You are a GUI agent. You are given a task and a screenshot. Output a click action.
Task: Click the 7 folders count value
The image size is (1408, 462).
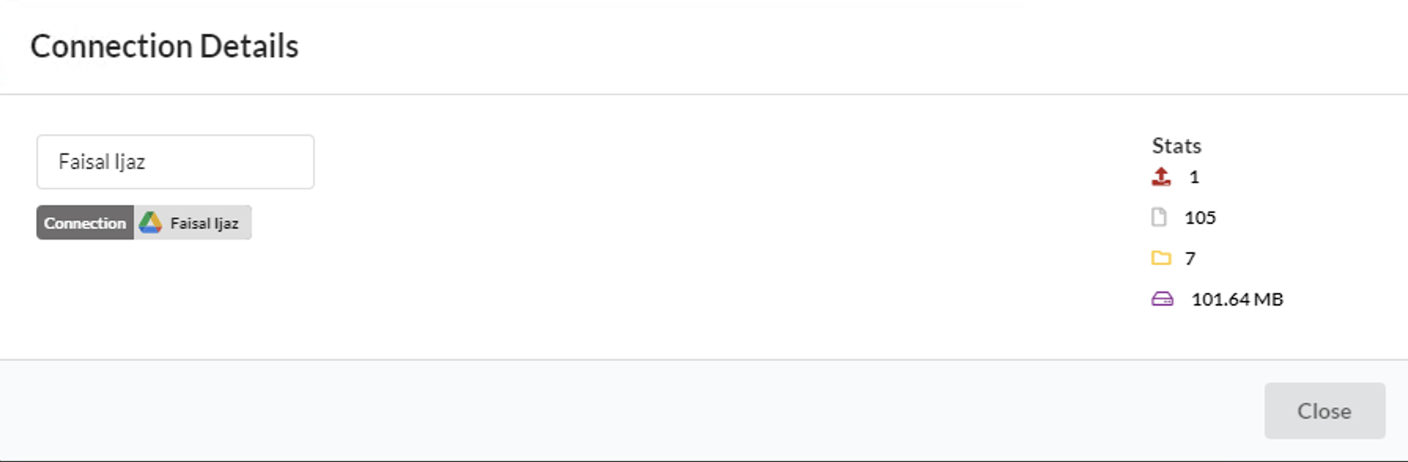pos(1190,258)
